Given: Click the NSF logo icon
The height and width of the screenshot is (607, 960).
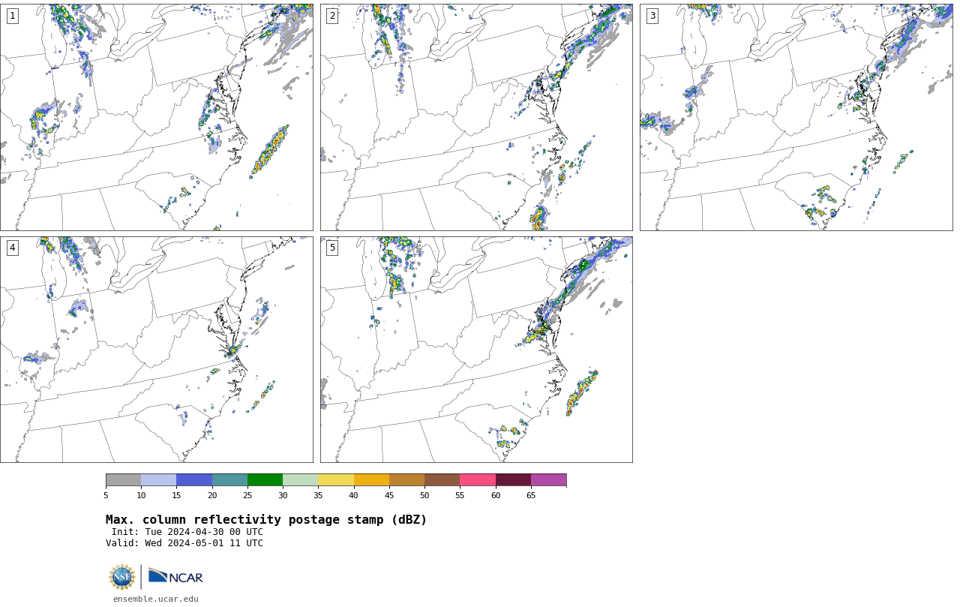Looking at the screenshot, I should point(122,577).
